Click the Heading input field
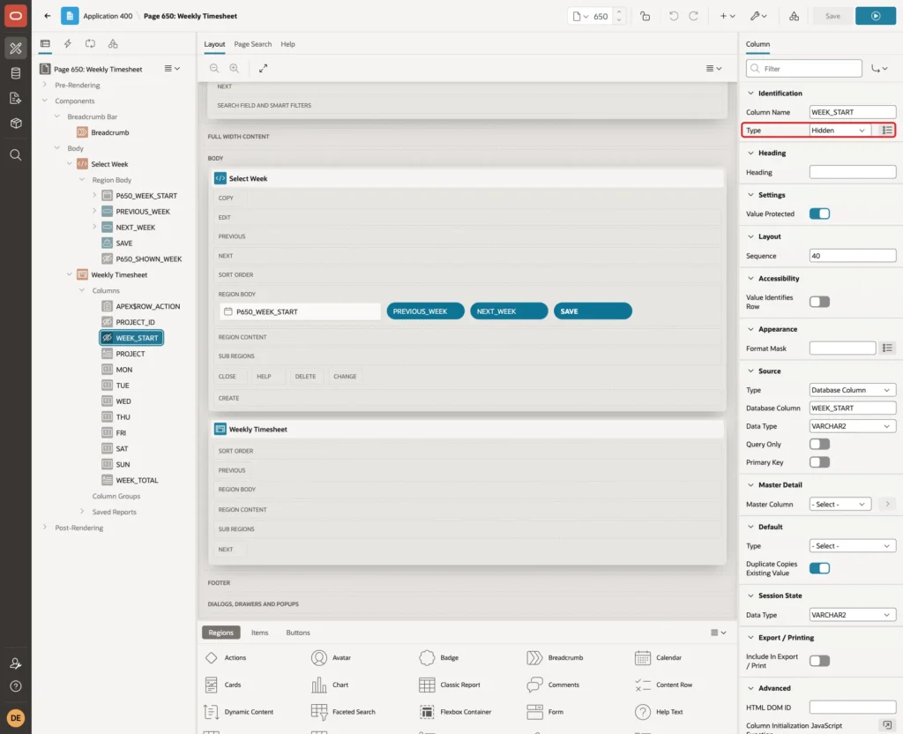The height and width of the screenshot is (734, 903). pos(853,172)
